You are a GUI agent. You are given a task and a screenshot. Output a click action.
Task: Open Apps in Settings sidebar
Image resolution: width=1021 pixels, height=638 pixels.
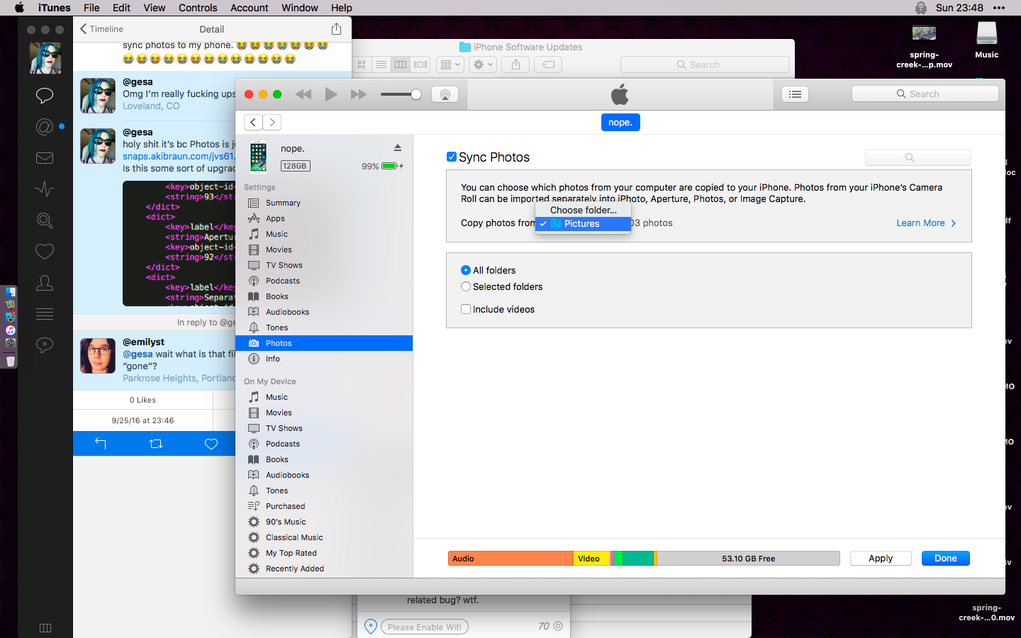275,218
